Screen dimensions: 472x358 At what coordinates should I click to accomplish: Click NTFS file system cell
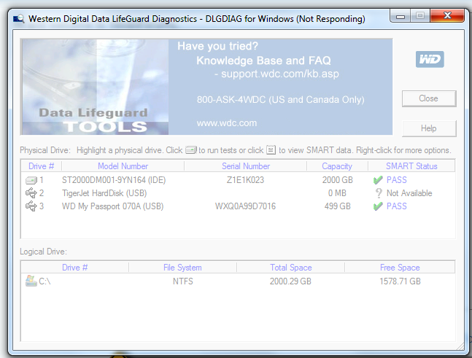(x=182, y=281)
